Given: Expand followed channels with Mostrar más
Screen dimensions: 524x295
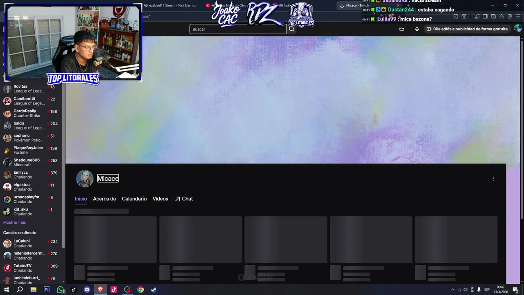Looking at the screenshot, I should (x=14, y=222).
